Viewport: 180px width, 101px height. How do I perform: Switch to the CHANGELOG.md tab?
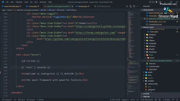102,6
